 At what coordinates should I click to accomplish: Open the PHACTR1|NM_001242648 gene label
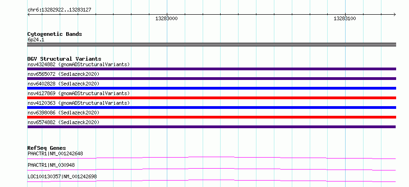[x=55, y=153]
